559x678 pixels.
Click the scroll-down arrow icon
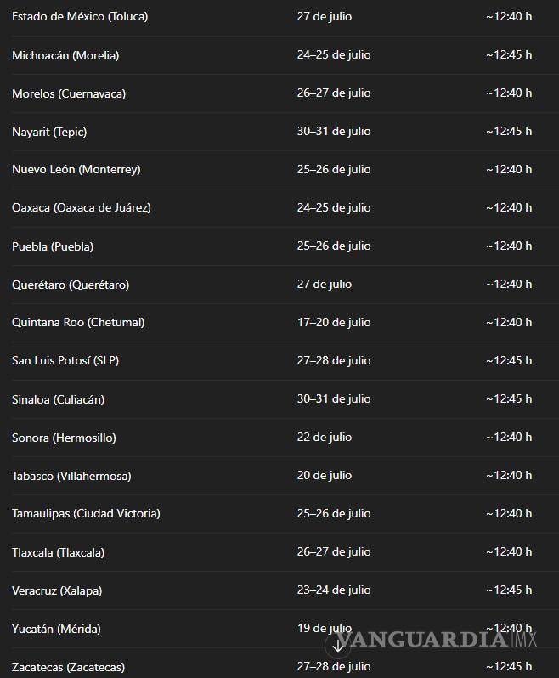pos(338,646)
